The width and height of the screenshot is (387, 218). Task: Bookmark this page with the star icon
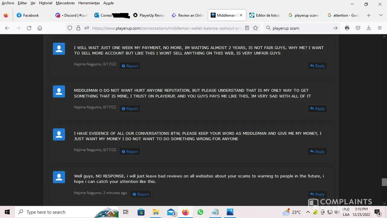tap(255, 28)
